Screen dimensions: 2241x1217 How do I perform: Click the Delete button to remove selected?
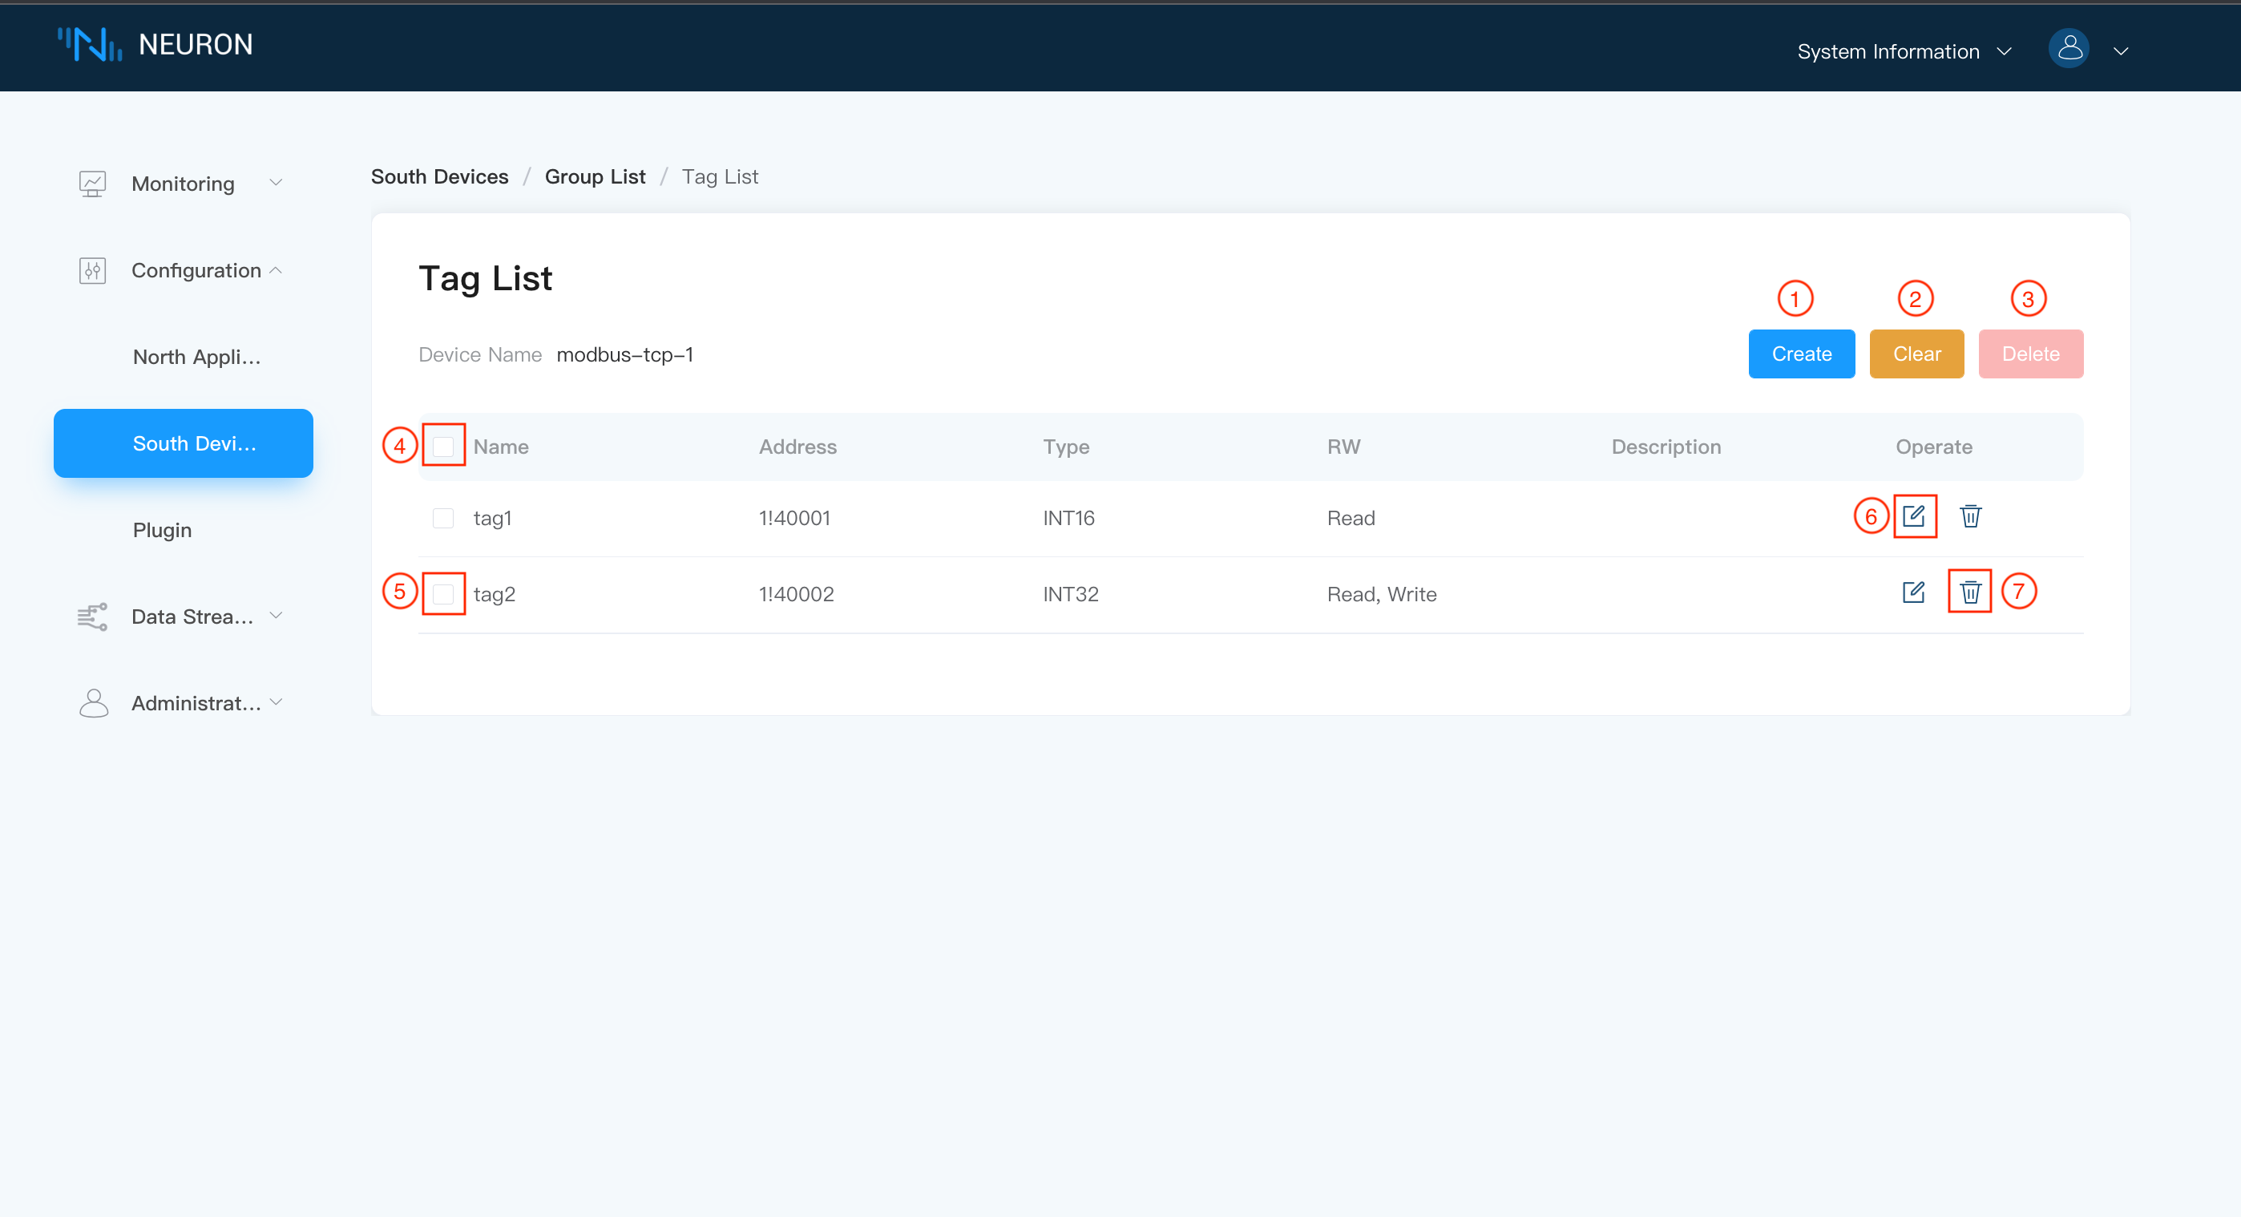pos(2031,354)
